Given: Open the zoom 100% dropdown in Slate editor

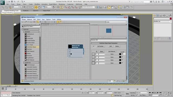Looking at the screenshot, I should (111, 81).
